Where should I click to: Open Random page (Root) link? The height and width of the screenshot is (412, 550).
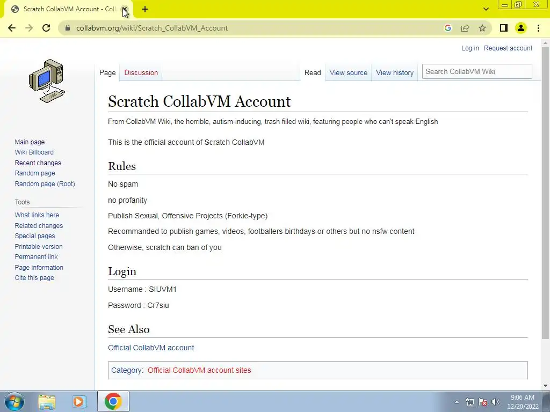45,183
